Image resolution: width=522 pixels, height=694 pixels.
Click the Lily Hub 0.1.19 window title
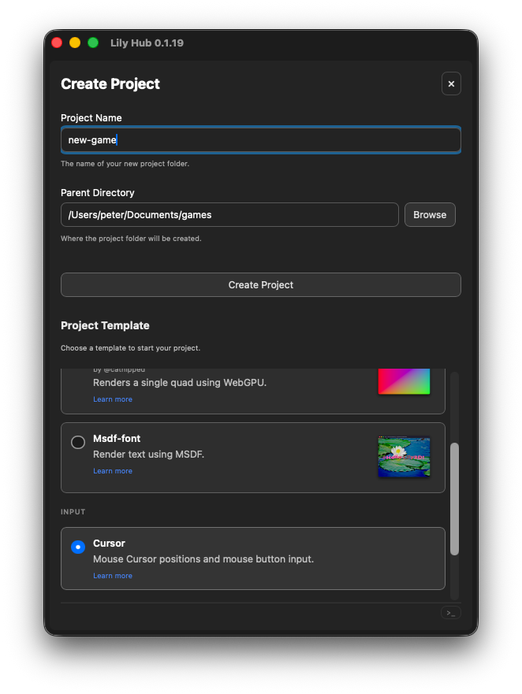point(147,43)
